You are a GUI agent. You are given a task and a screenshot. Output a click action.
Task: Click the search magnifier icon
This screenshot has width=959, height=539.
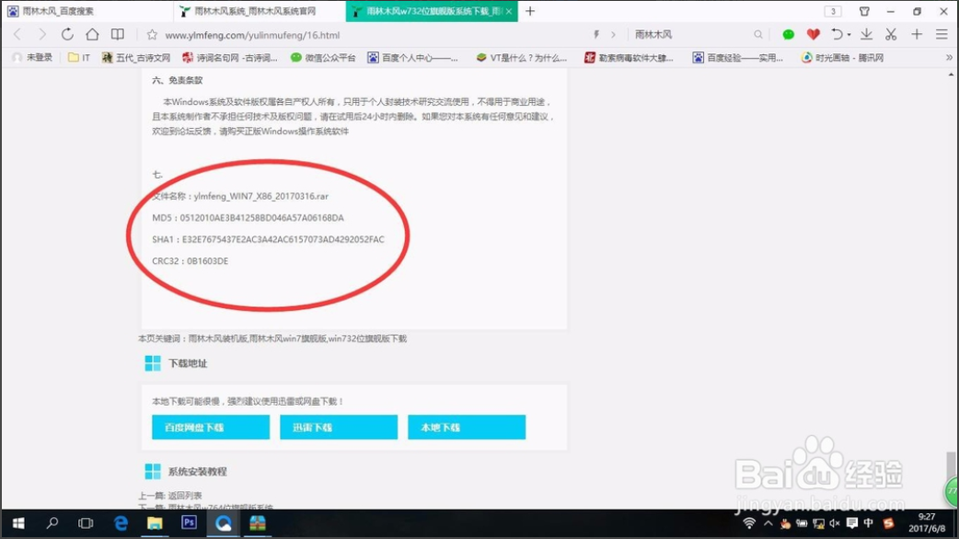click(x=758, y=35)
